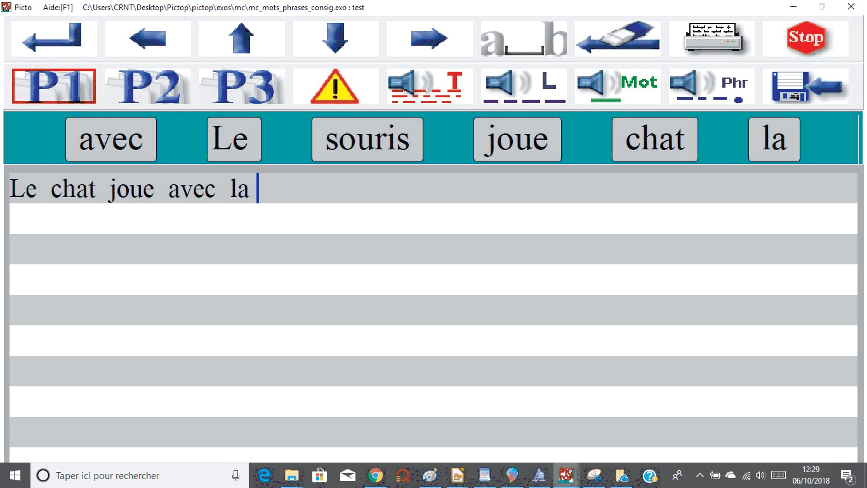Play the whole text with speaker T
867x488 pixels.
[430, 86]
